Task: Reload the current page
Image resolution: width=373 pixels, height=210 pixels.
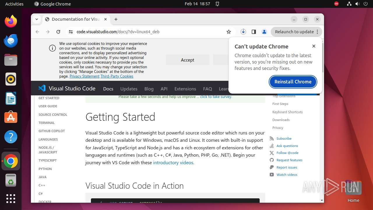Action: coord(58,32)
